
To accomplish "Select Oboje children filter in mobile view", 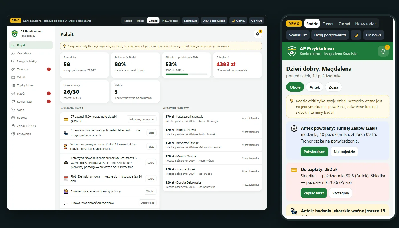I will click(x=295, y=87).
